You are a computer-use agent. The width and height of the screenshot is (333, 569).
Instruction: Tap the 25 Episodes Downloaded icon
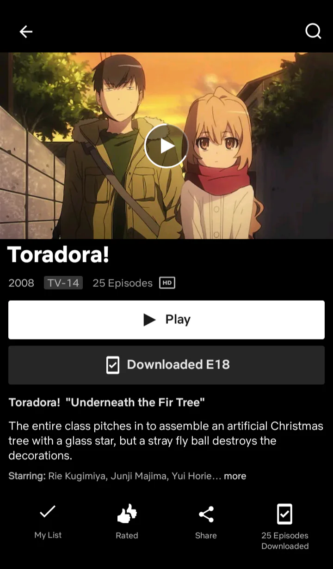pos(284,514)
